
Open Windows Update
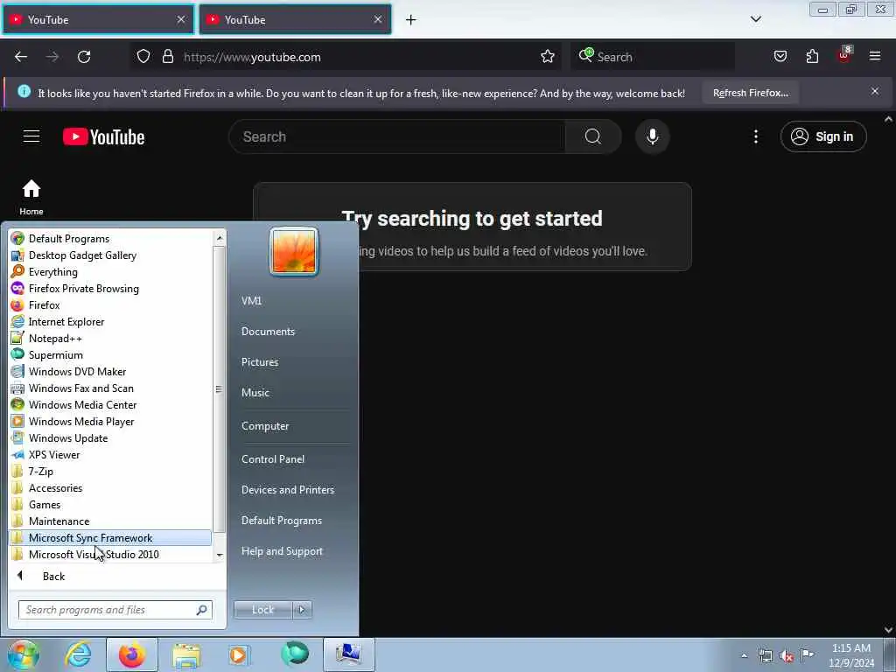tap(109, 437)
